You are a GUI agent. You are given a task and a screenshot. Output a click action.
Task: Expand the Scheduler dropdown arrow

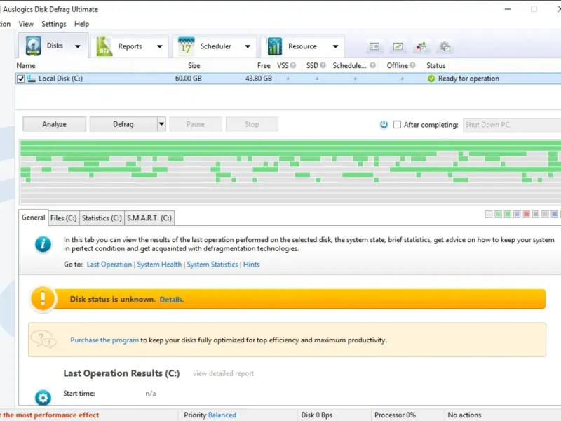click(x=248, y=46)
